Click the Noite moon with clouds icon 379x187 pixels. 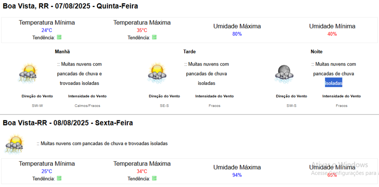click(284, 73)
